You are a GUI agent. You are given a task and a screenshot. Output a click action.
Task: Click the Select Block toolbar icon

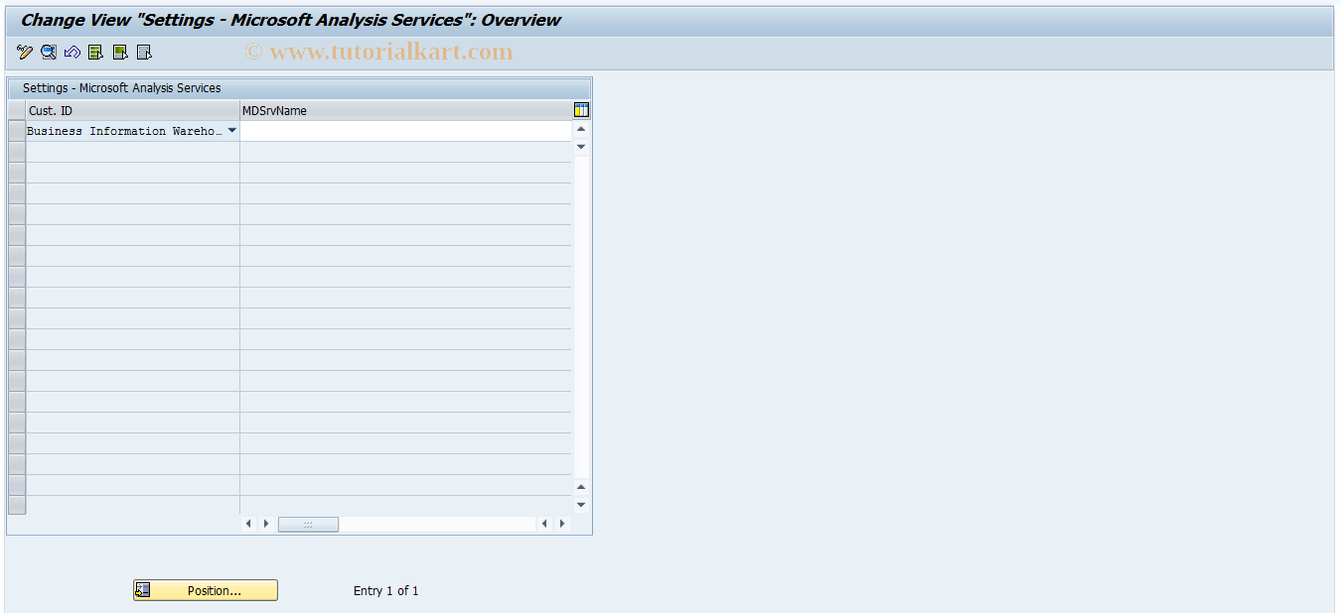120,53
